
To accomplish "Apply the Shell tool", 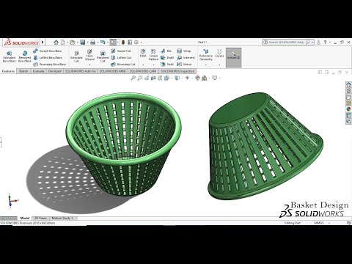I will click(x=167, y=64).
